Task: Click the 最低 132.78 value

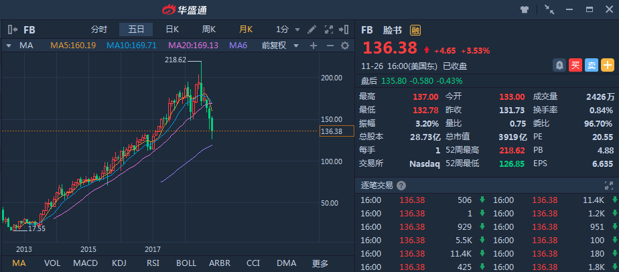Action: pos(425,110)
